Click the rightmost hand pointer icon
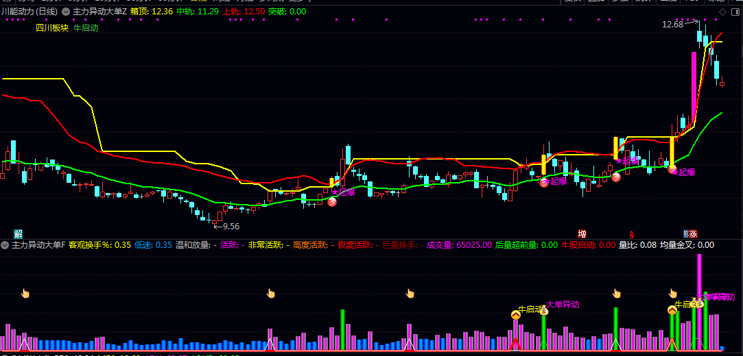 point(673,294)
